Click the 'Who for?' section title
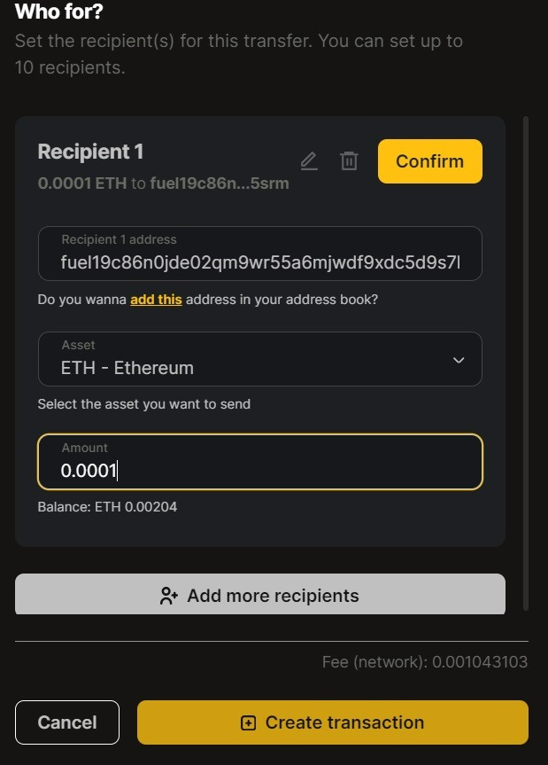 pyautogui.click(x=59, y=12)
